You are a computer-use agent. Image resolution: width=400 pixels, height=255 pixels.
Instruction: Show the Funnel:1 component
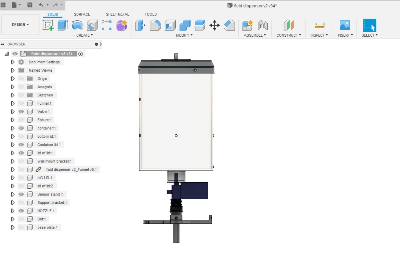(21, 103)
